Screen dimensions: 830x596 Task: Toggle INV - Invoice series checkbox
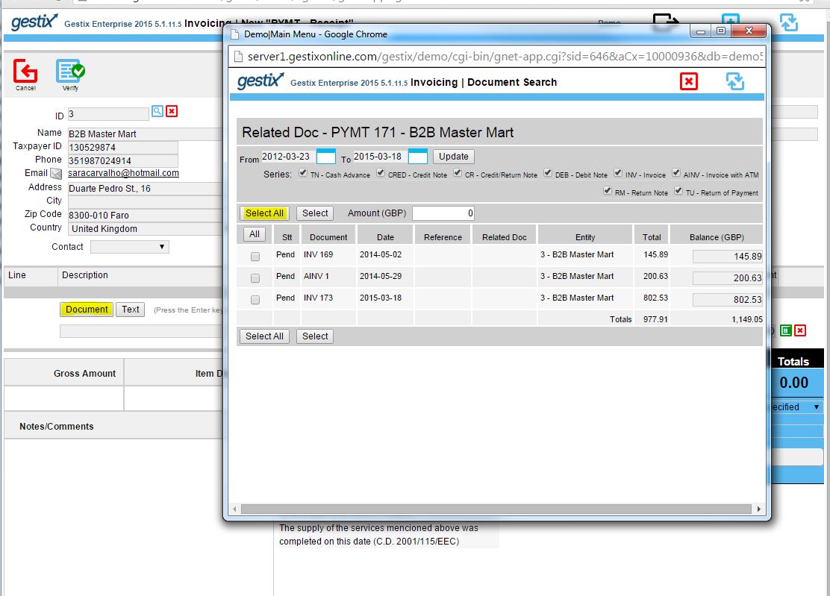[x=618, y=173]
